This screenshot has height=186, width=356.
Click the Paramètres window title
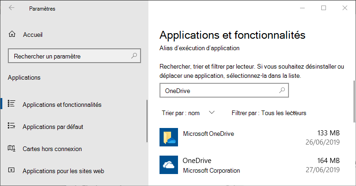(42, 9)
